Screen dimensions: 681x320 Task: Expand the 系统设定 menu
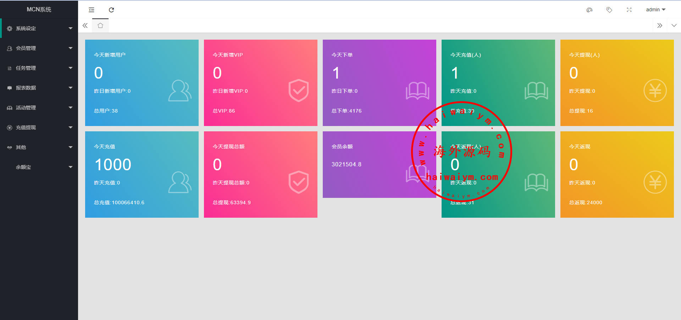click(x=39, y=28)
